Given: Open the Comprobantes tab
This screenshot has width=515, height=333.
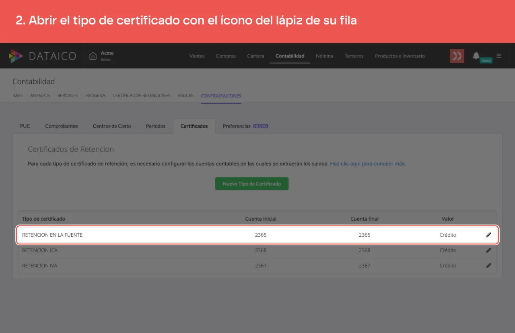Looking at the screenshot, I should 62,126.
